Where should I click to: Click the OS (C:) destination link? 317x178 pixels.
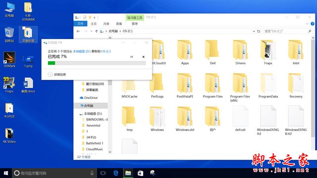pyautogui.click(x=106, y=51)
